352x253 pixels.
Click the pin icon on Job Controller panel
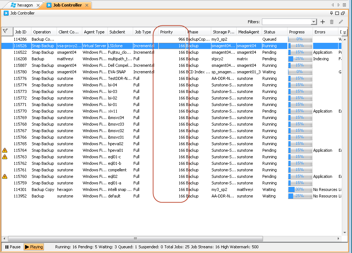click(331, 13)
